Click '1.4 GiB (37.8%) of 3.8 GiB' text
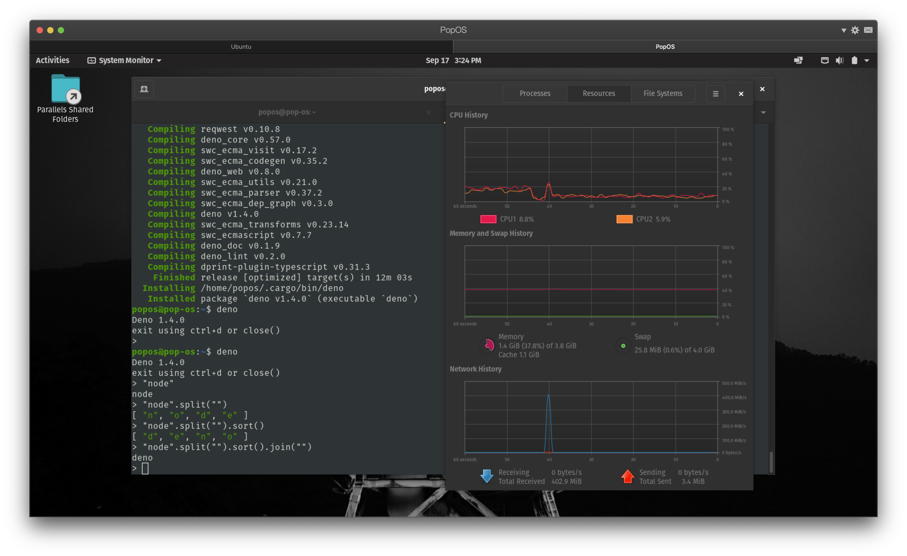This screenshot has height=556, width=907. (x=537, y=346)
